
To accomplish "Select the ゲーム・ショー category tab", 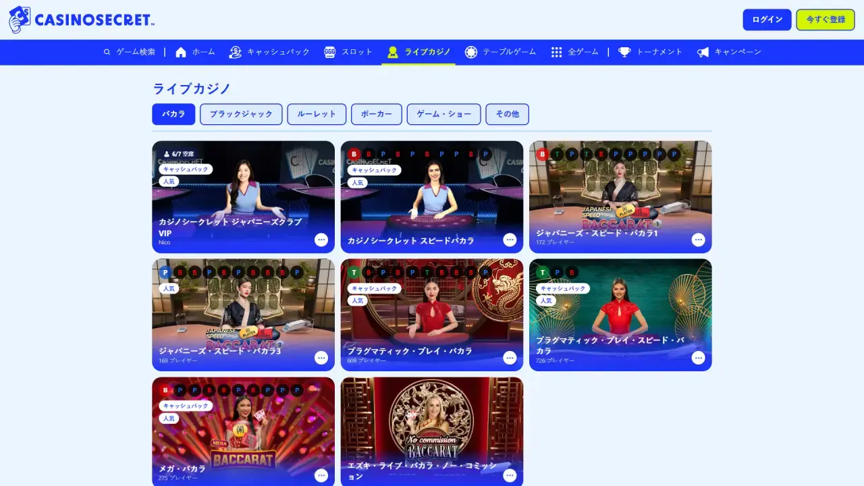I will pyautogui.click(x=443, y=114).
